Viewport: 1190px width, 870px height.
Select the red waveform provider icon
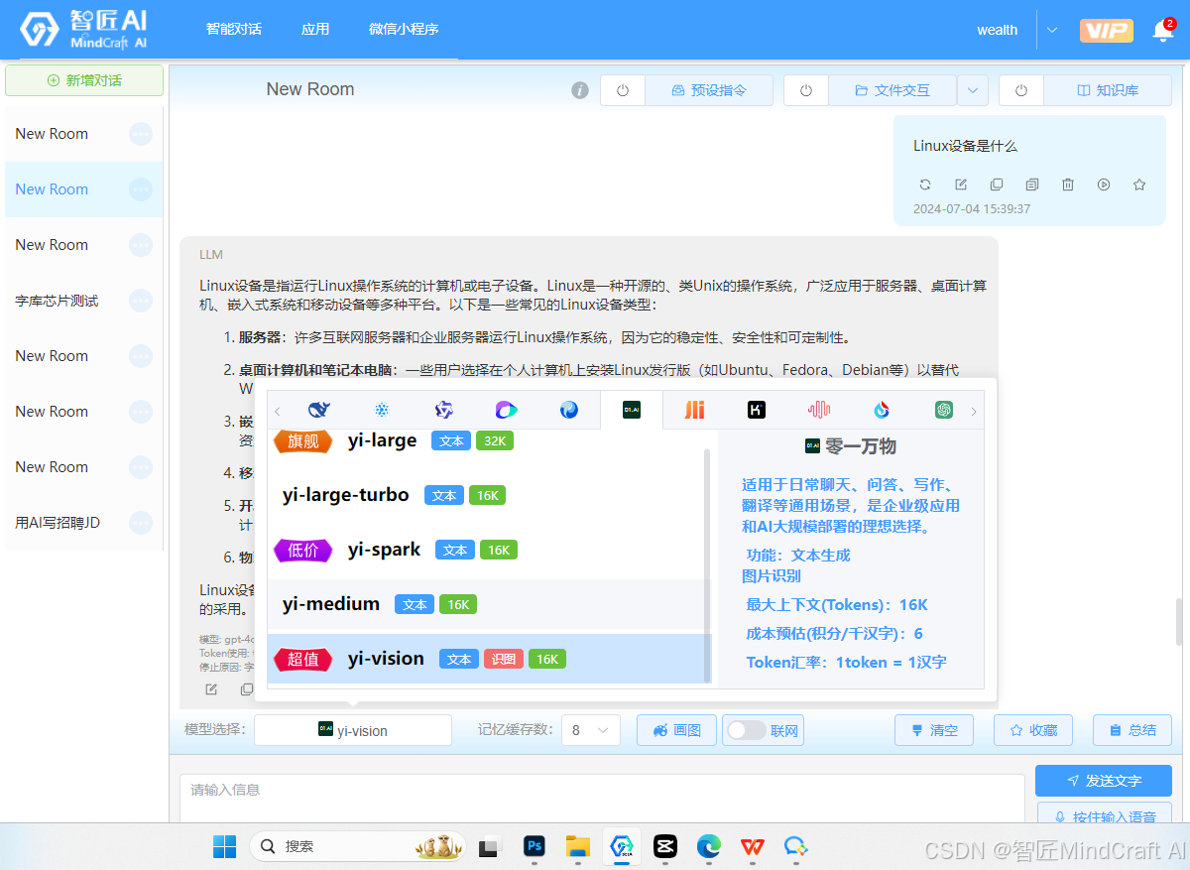pyautogui.click(x=819, y=410)
